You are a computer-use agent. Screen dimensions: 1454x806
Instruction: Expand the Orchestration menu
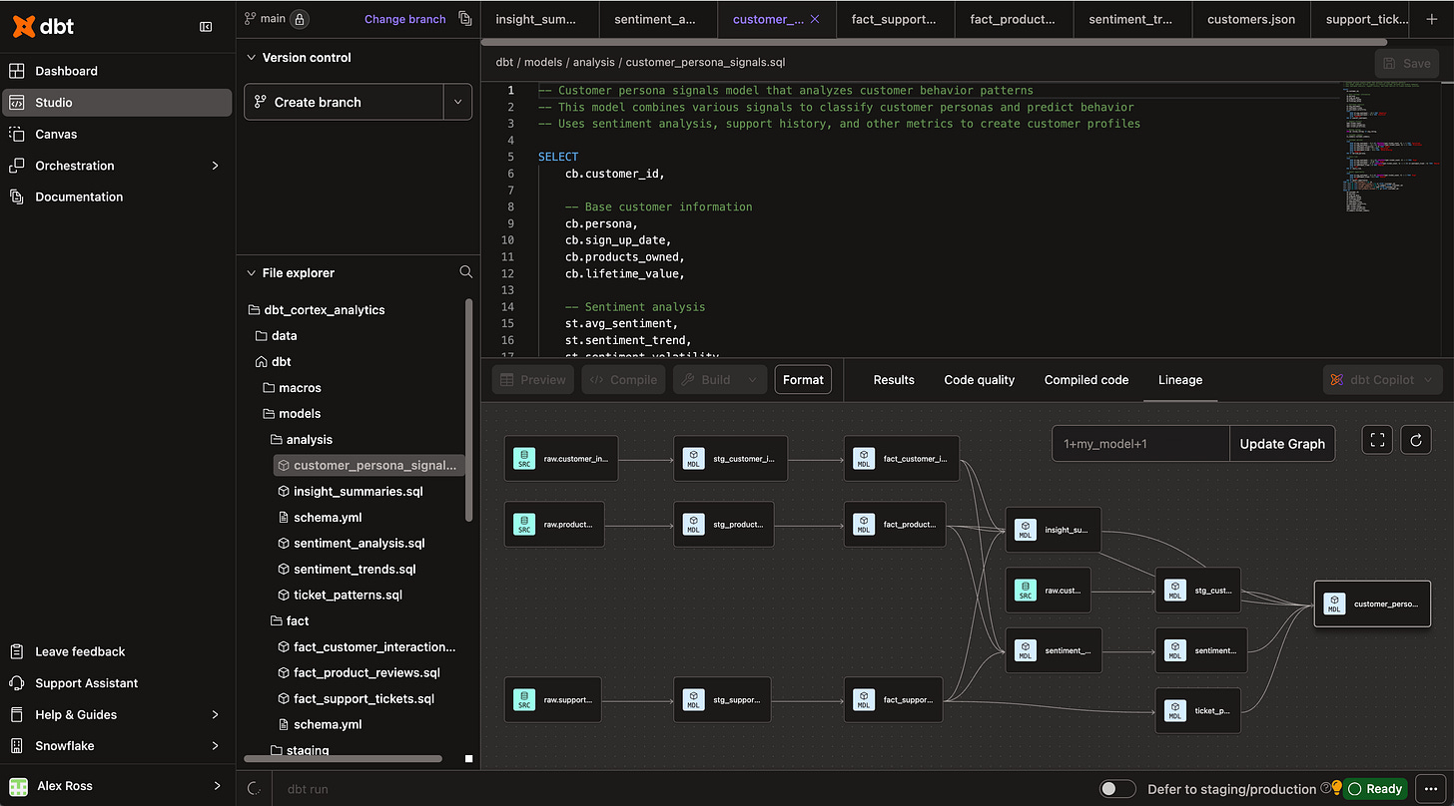click(215, 166)
